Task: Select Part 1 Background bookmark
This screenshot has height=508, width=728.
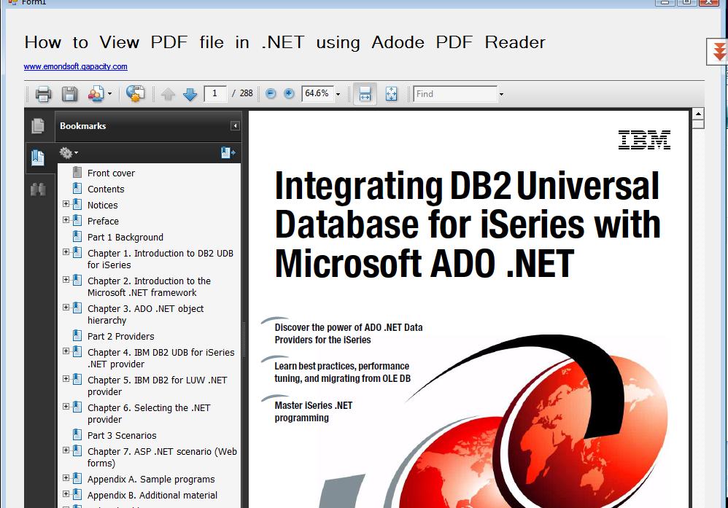Action: tap(125, 237)
